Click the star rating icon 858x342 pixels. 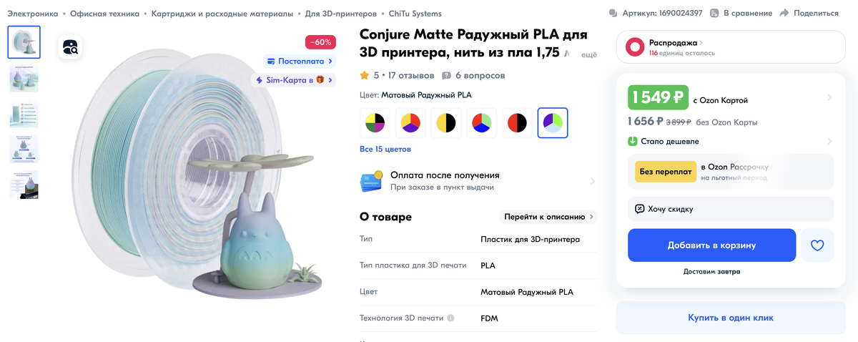(x=365, y=75)
